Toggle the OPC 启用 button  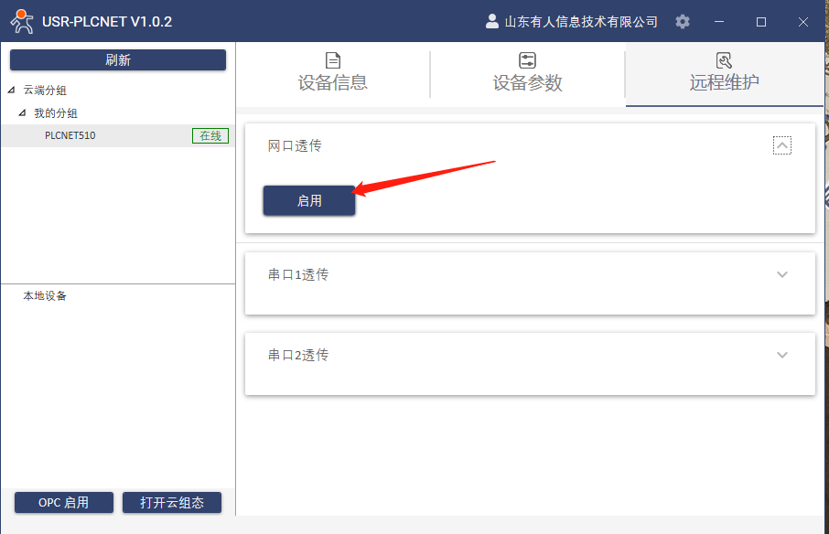coord(64,502)
